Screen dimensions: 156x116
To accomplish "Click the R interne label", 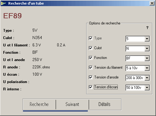I will [x=12, y=89].
